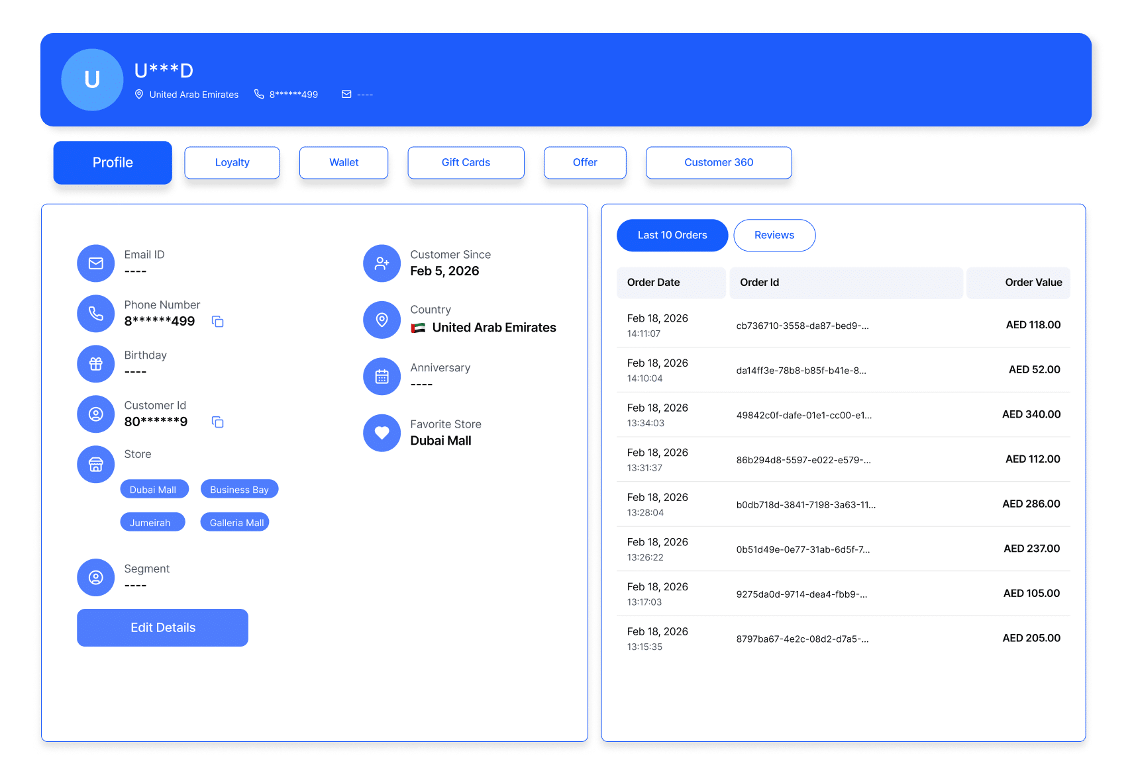Click the Customer Id profile icon
The height and width of the screenshot is (775, 1132).
click(95, 414)
